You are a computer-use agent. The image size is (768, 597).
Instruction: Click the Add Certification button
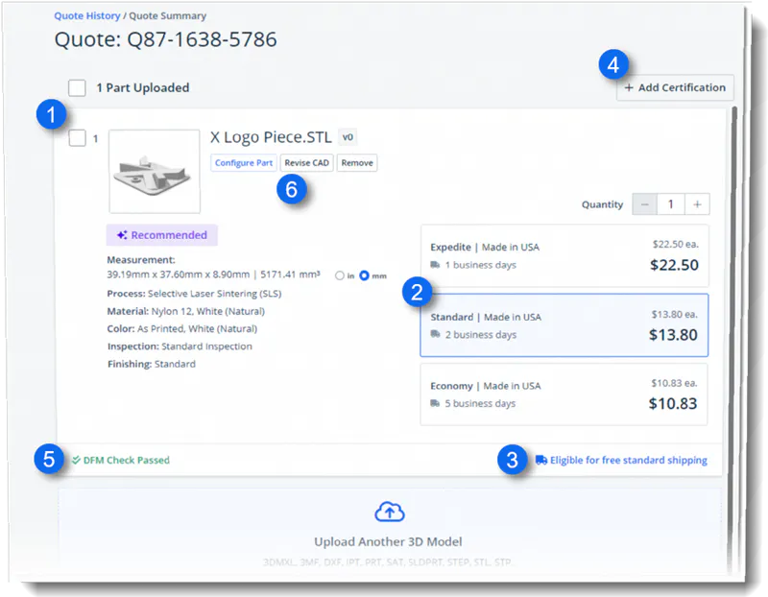[x=675, y=87]
